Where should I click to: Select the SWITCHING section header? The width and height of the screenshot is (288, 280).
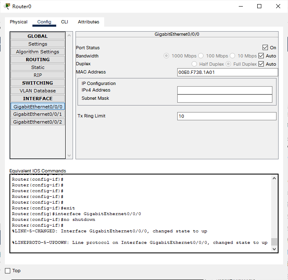coord(38,83)
